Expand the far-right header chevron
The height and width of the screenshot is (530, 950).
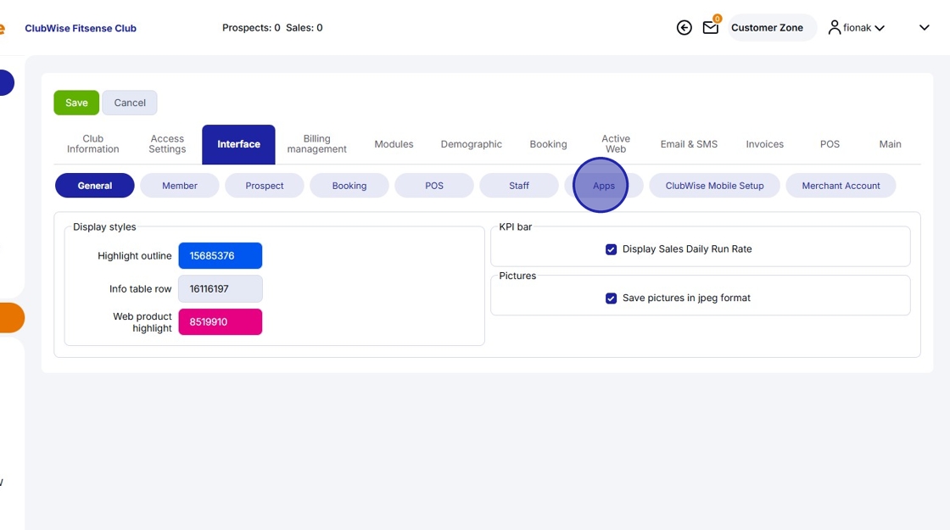924,28
